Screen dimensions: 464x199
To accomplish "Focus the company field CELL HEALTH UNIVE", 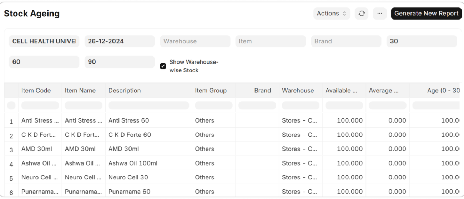I will coord(44,41).
